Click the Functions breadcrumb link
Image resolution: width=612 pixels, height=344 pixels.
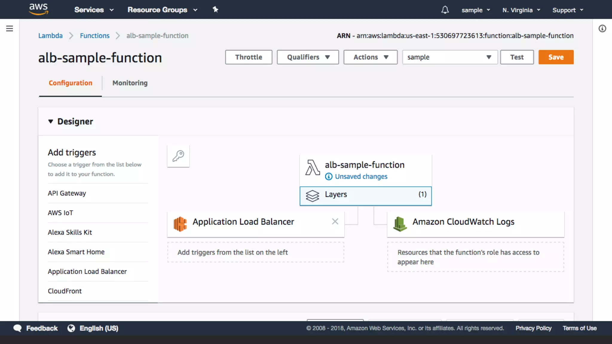coord(94,36)
